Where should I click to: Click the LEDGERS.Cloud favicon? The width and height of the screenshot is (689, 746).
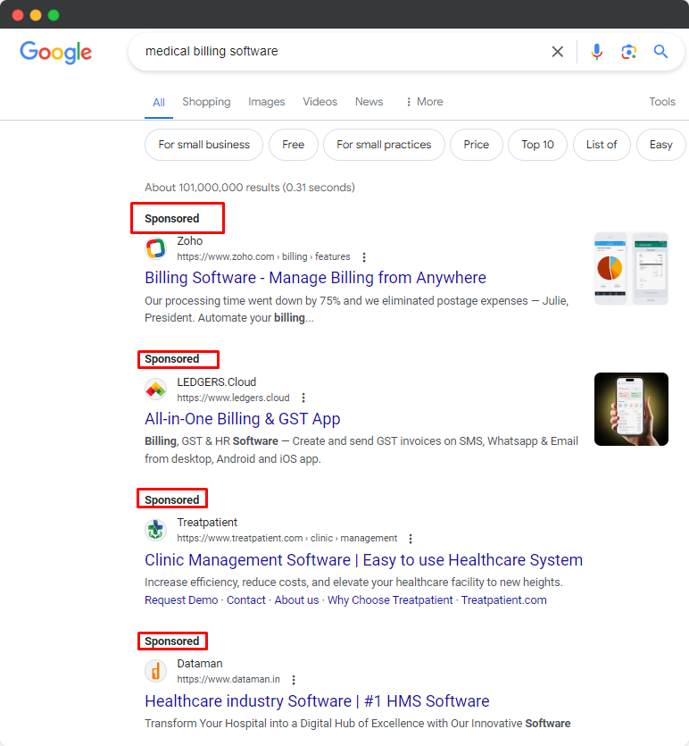coord(155,390)
